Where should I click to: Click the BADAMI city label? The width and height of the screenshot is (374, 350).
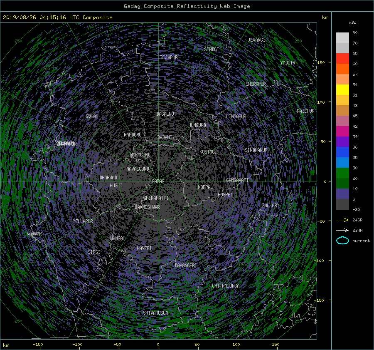165,137
